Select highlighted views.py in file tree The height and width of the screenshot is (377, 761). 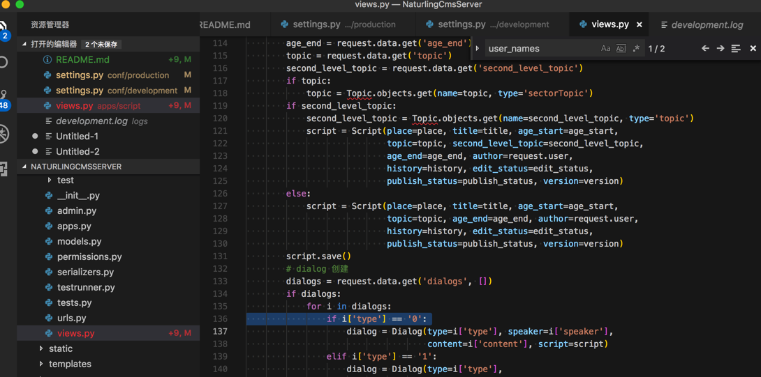(x=108, y=333)
